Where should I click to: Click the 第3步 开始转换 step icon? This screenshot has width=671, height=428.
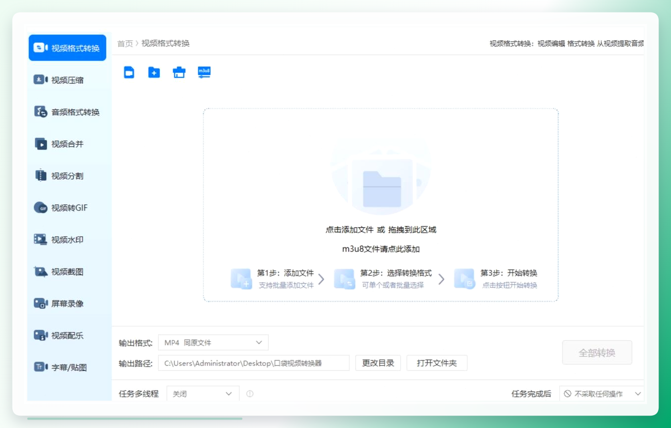coord(465,279)
